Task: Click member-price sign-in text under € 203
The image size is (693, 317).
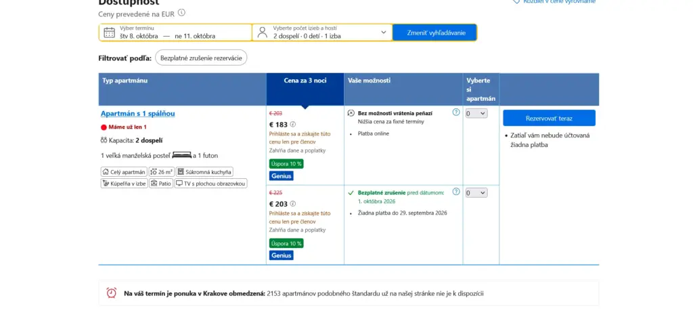Action: click(300, 217)
